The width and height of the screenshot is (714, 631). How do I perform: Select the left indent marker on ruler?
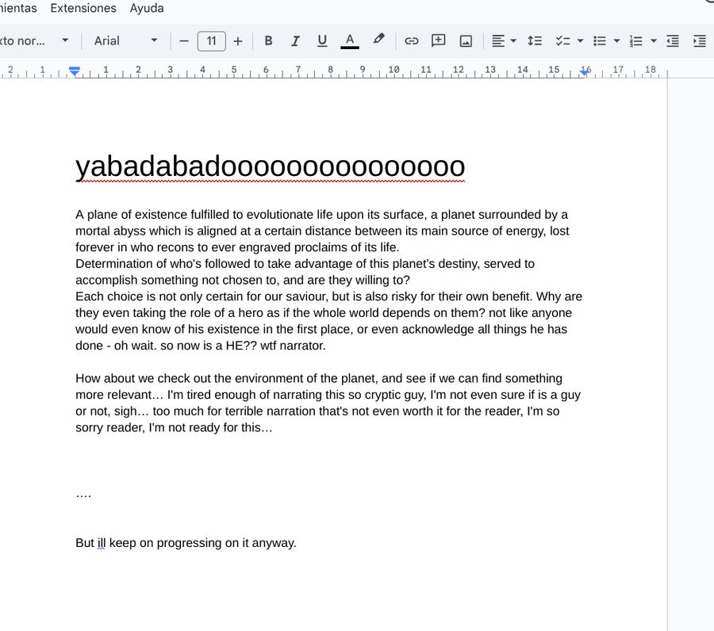75,71
